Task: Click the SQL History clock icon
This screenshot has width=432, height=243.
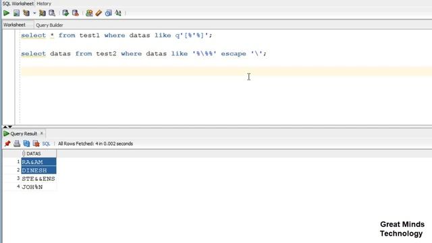Action: pos(108,13)
